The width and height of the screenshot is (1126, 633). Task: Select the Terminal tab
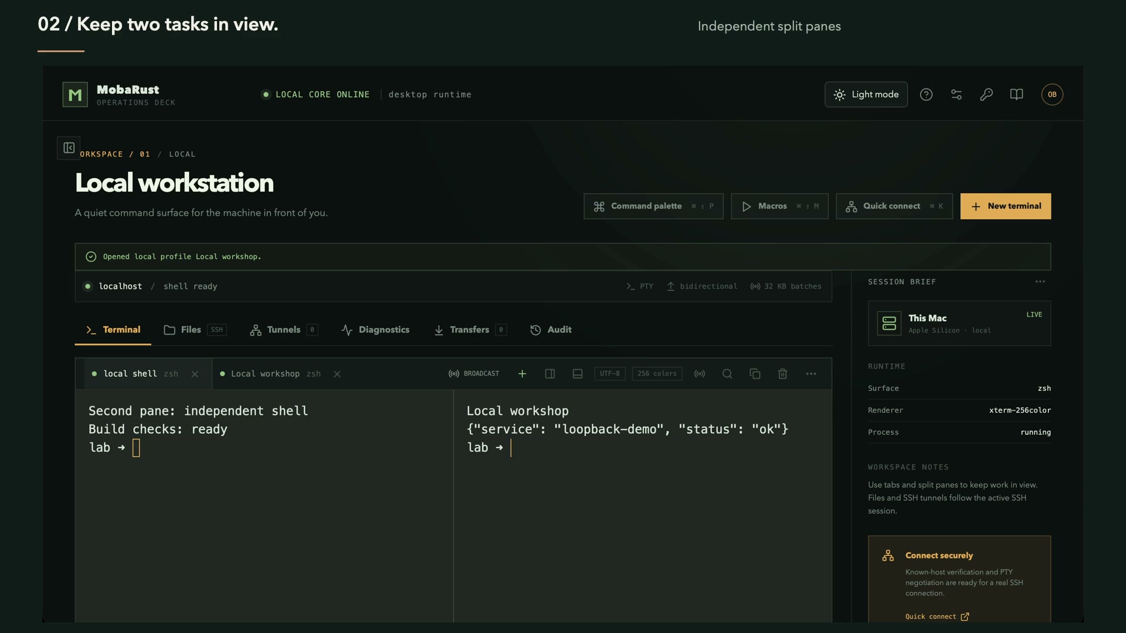tap(113, 330)
